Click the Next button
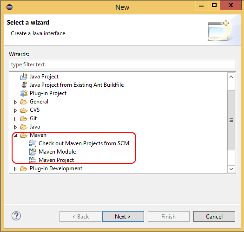This screenshot has height=232, width=244. pyautogui.click(x=123, y=217)
